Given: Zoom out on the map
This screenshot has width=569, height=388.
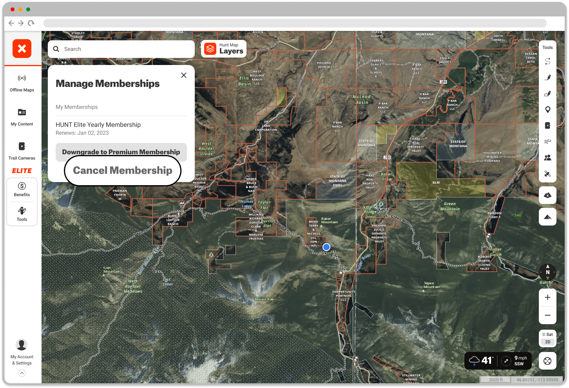Looking at the screenshot, I should point(548,315).
